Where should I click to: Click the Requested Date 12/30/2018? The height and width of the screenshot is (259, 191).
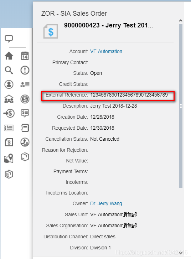pos(102,128)
